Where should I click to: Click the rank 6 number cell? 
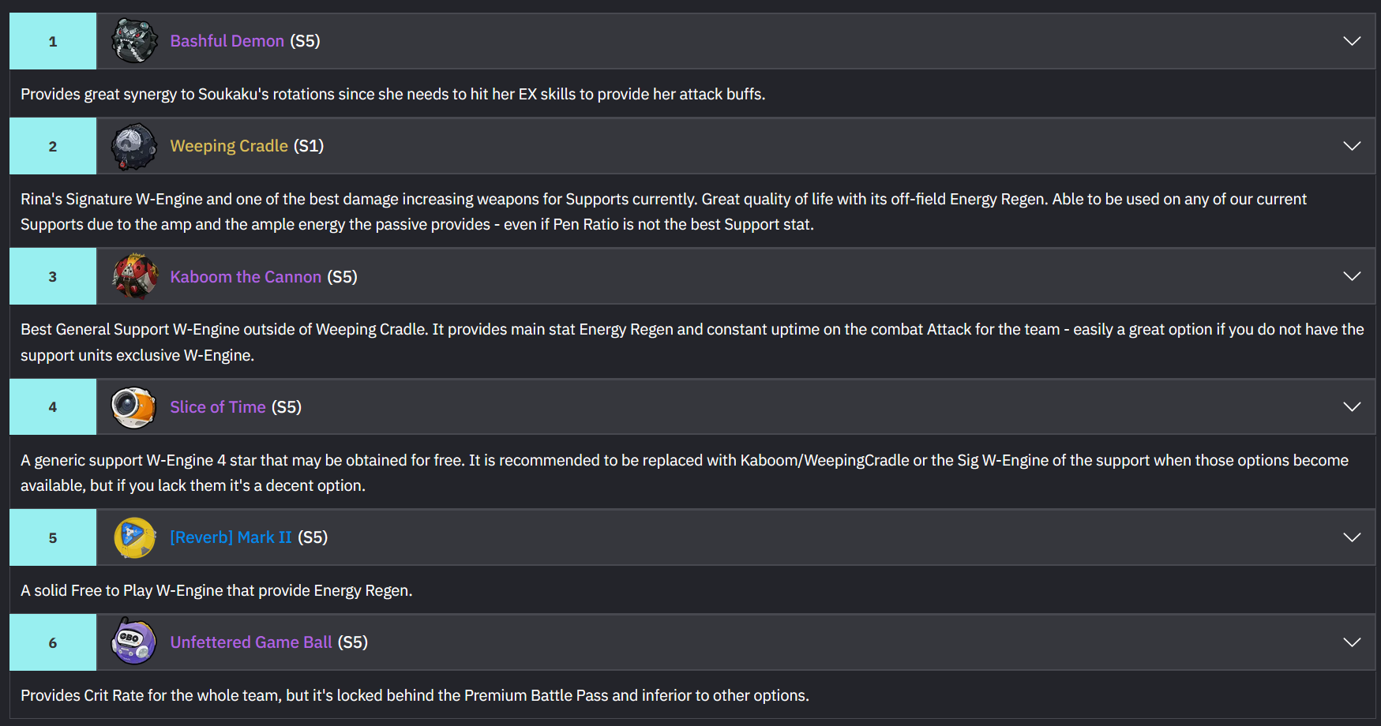pos(53,642)
